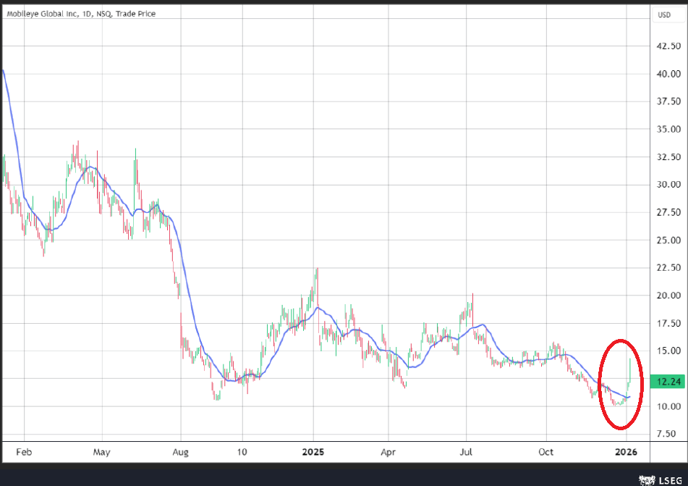
Task: Click the 30.00 price axis label
Action: pos(668,185)
